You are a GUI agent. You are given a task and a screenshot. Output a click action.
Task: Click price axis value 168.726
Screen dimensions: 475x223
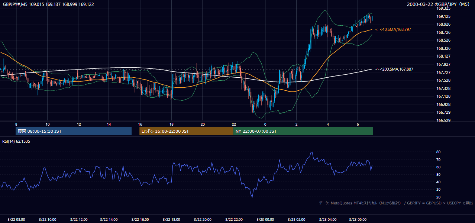click(443, 32)
